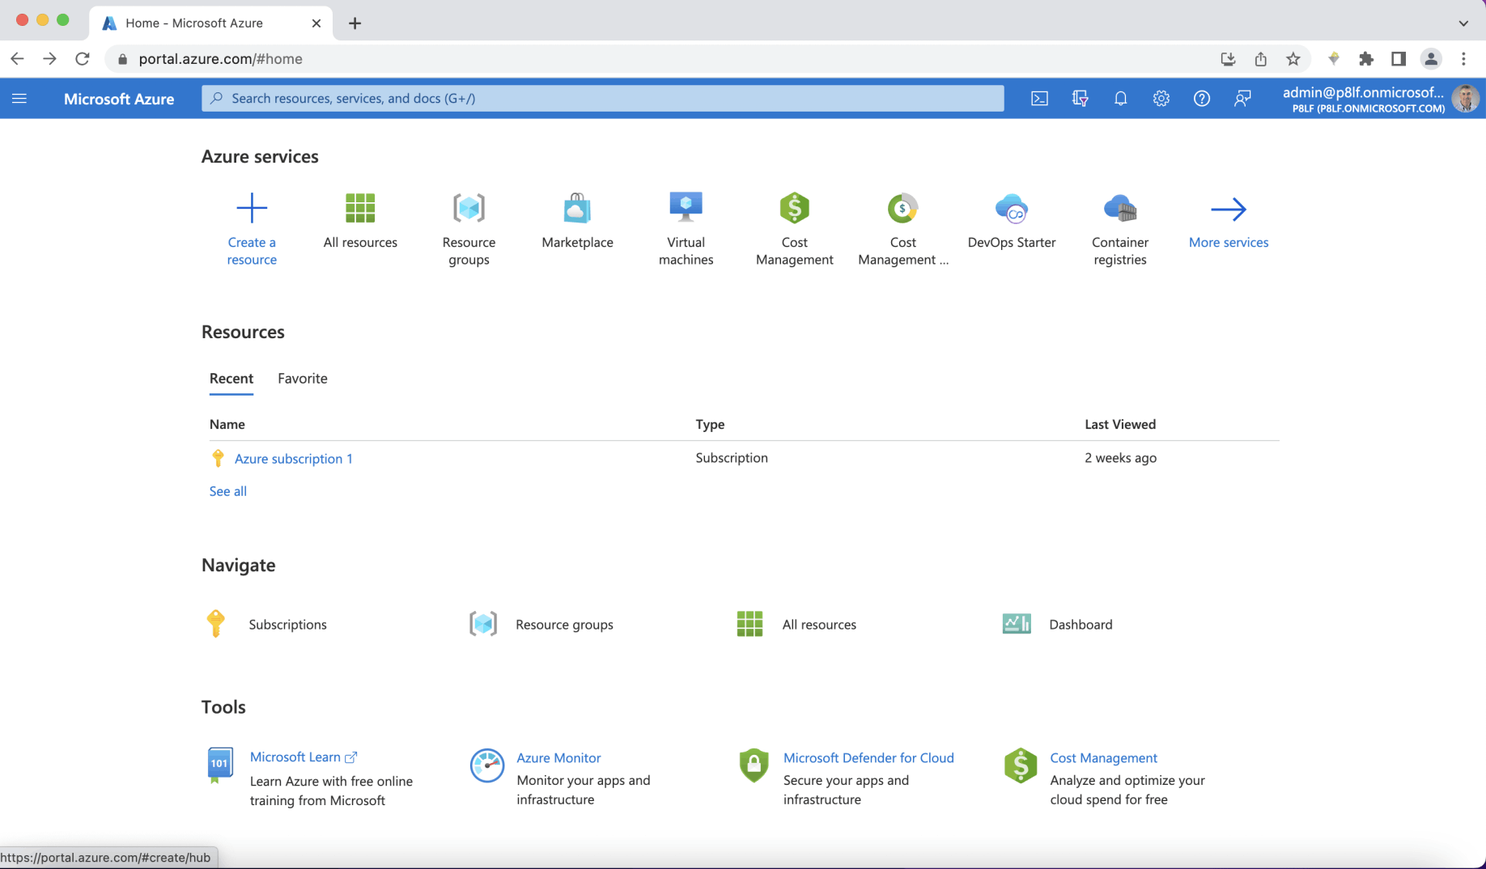Image resolution: width=1486 pixels, height=869 pixels.
Task: Open portal settings gear icon
Action: 1161,99
